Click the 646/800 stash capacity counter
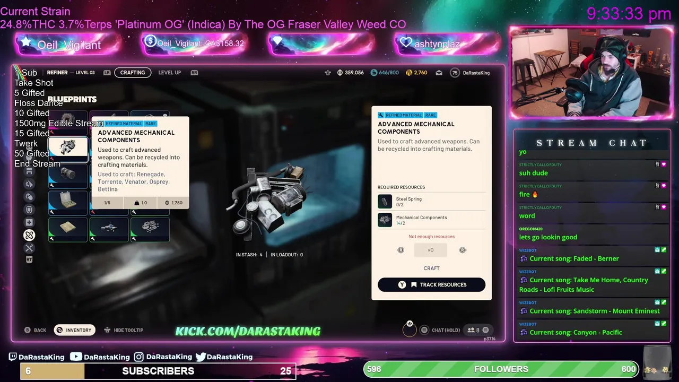Viewport: 679px width, 382px height. click(385, 73)
